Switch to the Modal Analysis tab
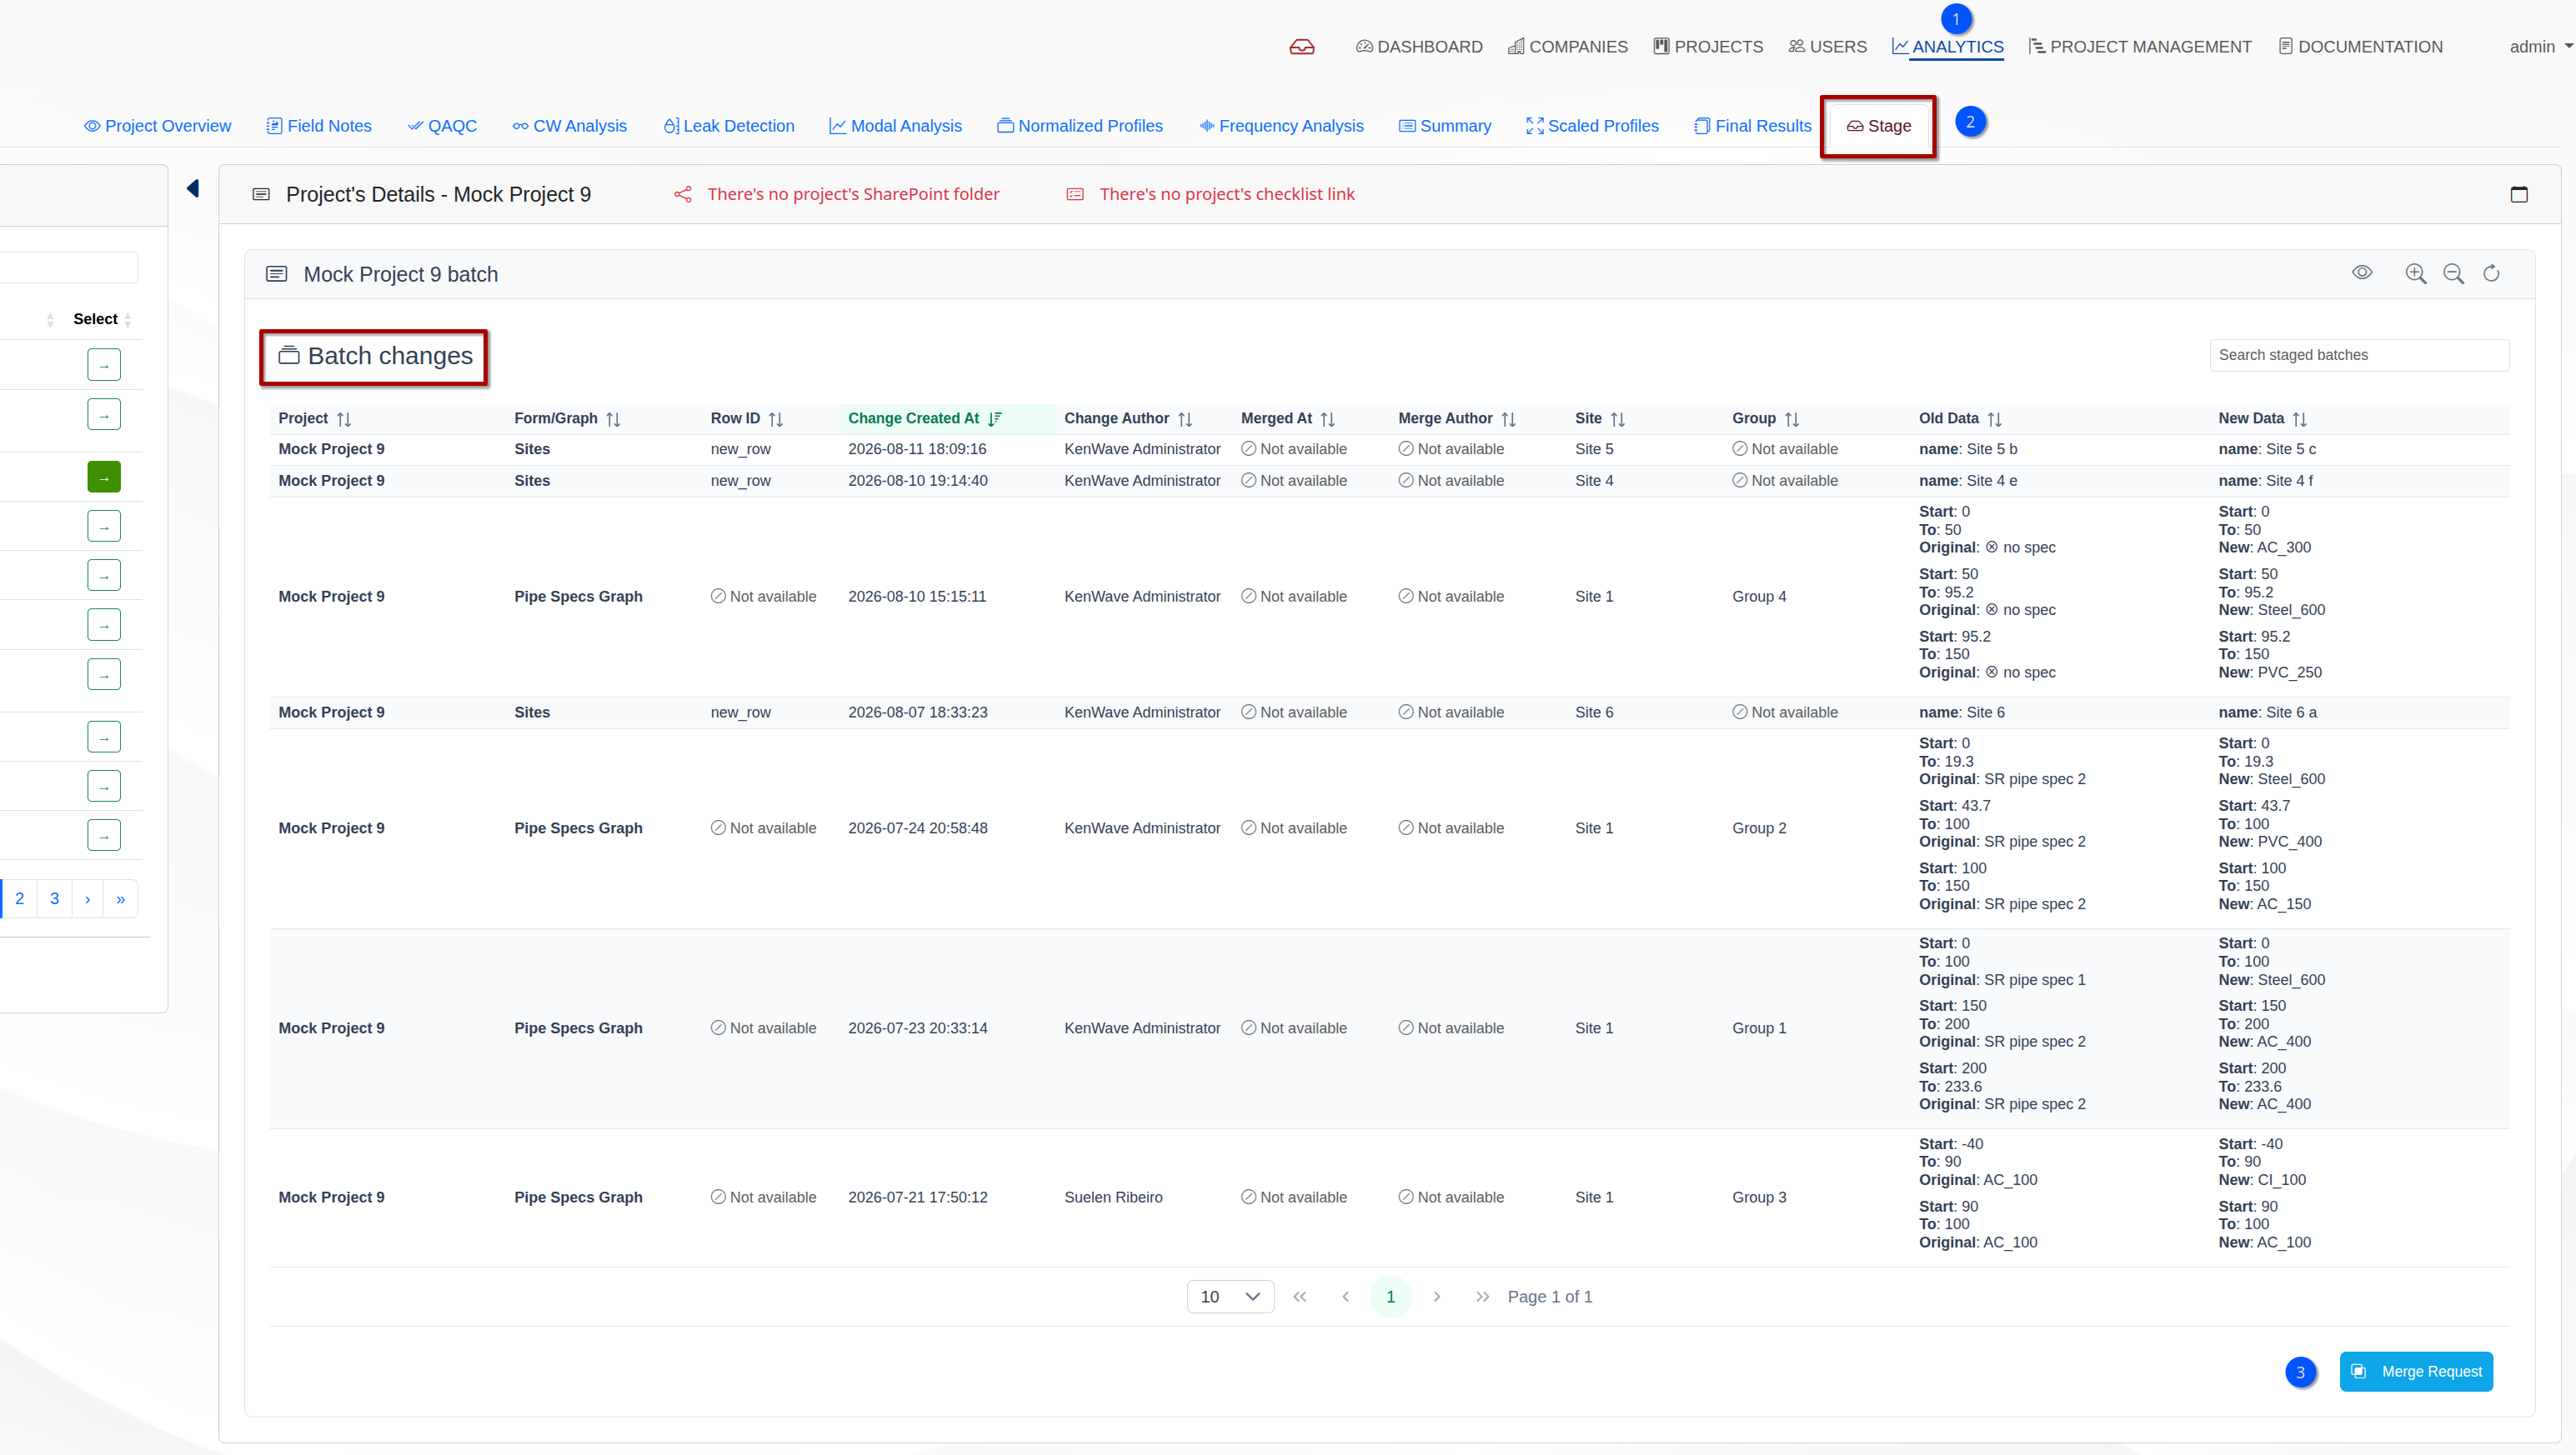The image size is (2576, 1455). [x=895, y=126]
